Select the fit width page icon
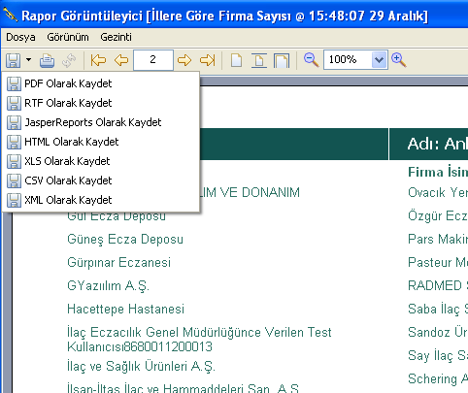Screen dimensions: 468x393 pyautogui.click(x=282, y=60)
